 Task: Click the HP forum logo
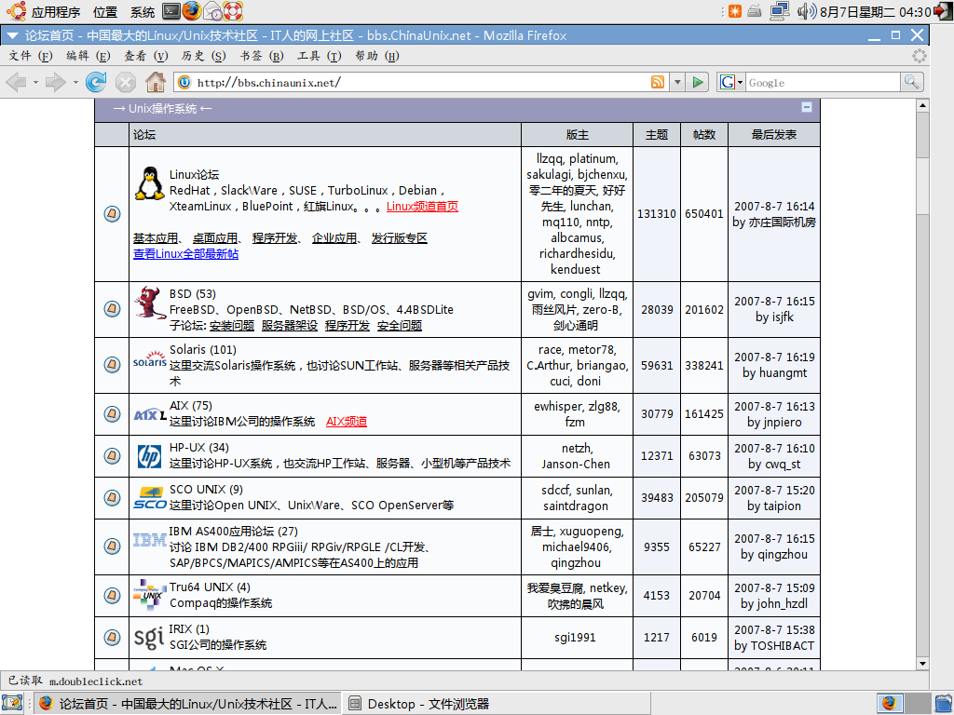[x=150, y=456]
